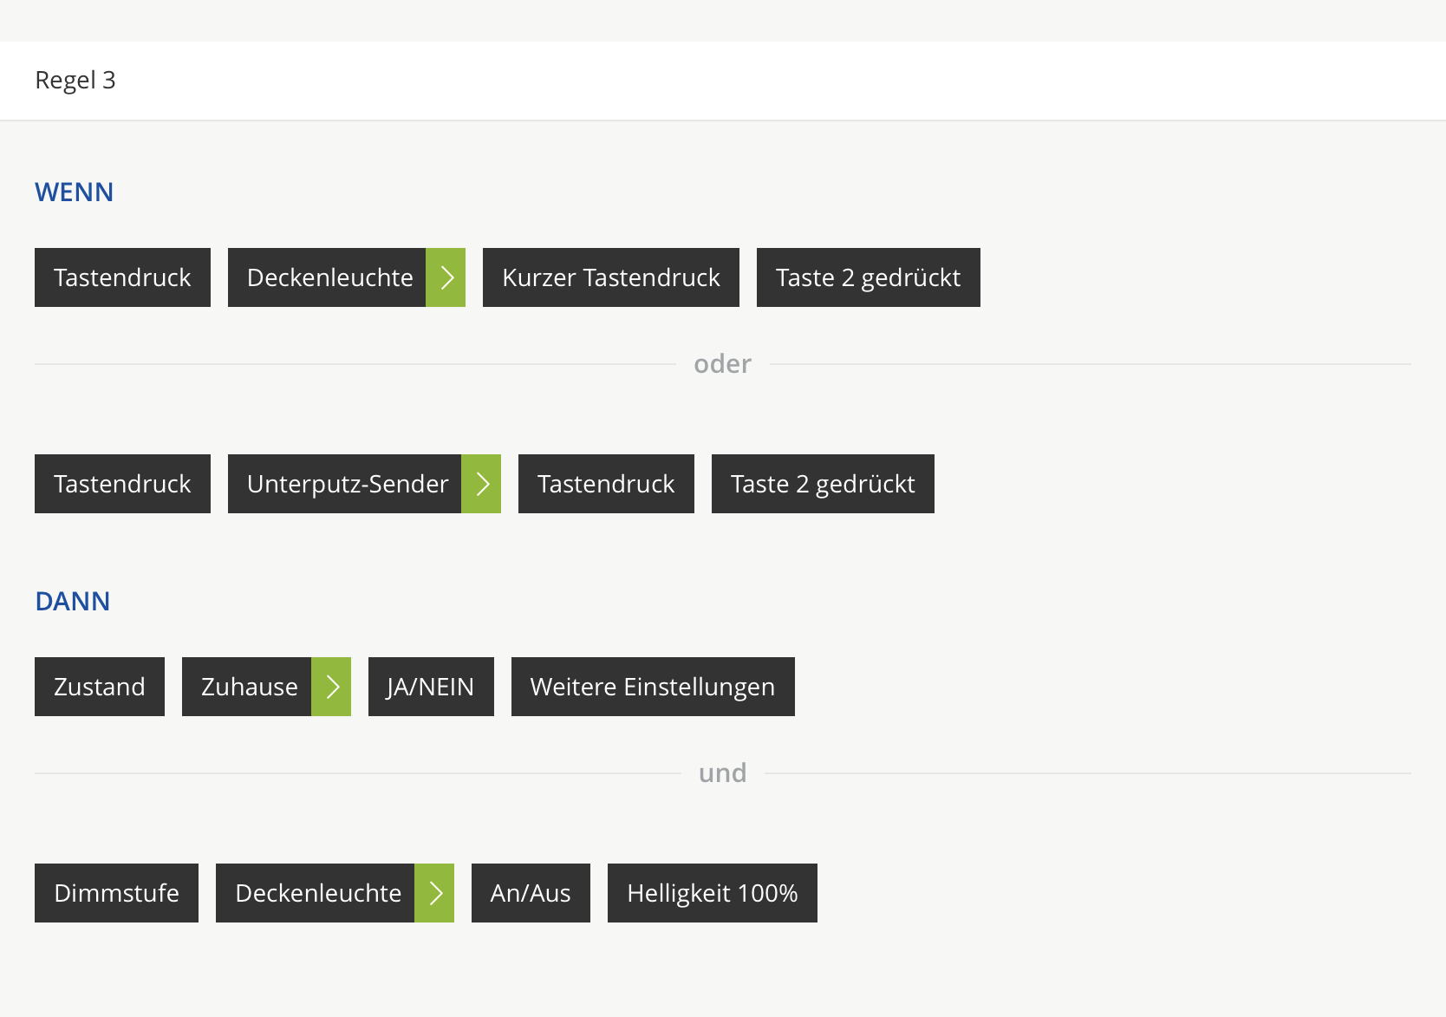
Task: Select the Dimmstufe action block
Action: point(116,893)
